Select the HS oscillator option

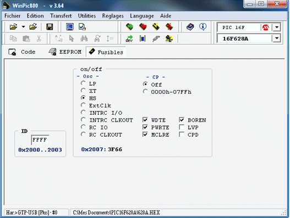[83, 98]
